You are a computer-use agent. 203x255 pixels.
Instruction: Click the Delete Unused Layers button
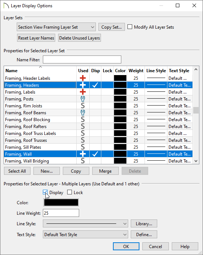[80, 38]
